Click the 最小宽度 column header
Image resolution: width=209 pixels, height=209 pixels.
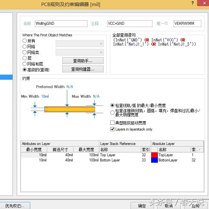[x=34, y=150]
